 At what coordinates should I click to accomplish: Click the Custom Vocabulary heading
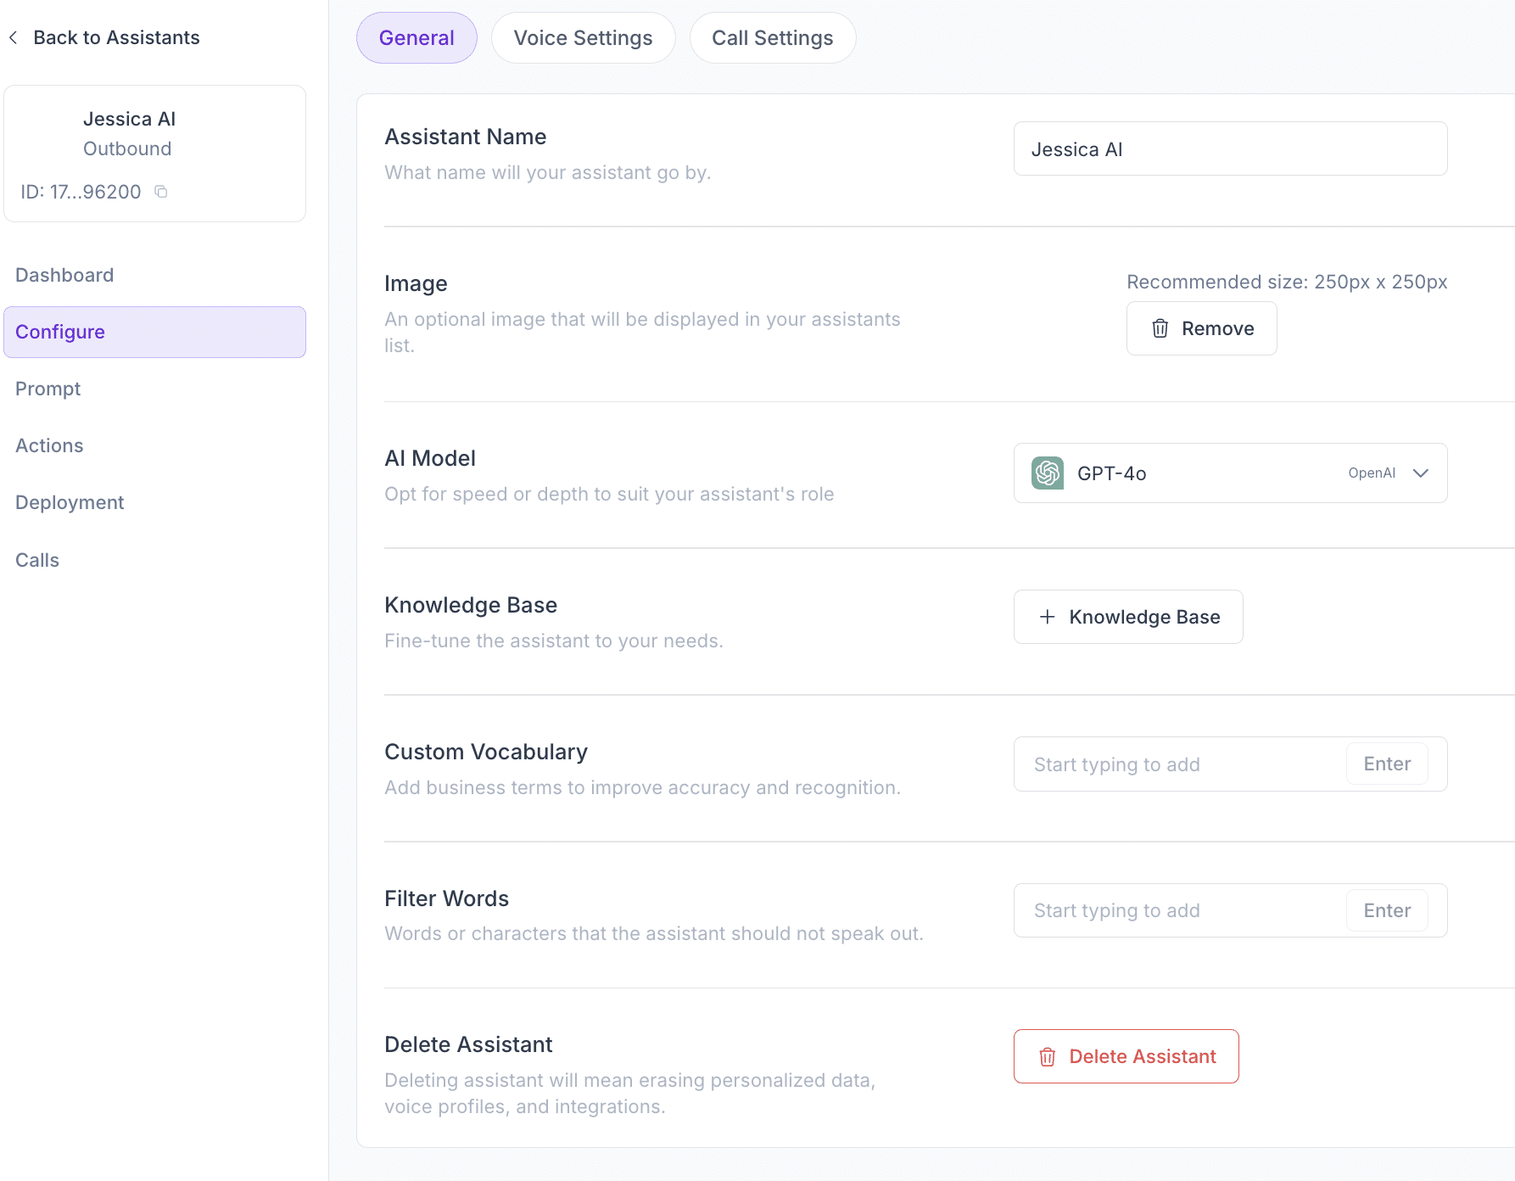(x=486, y=752)
